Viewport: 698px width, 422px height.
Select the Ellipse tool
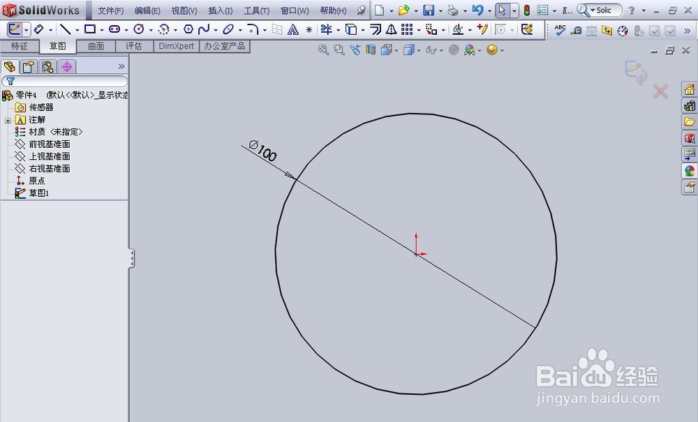[x=228, y=30]
